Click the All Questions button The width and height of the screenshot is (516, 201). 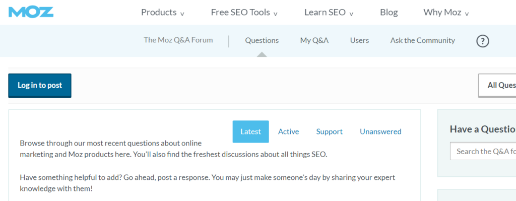pos(497,86)
